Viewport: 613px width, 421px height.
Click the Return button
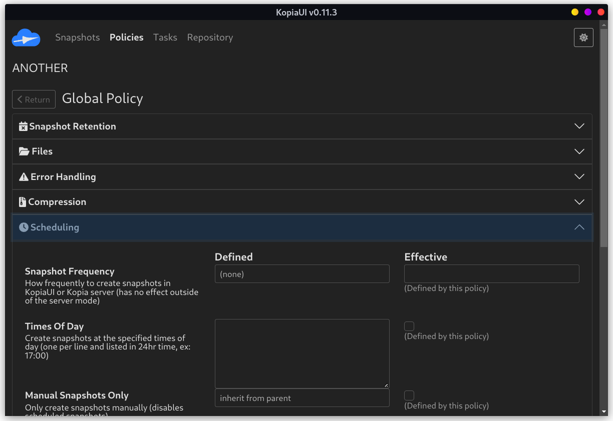pos(34,99)
